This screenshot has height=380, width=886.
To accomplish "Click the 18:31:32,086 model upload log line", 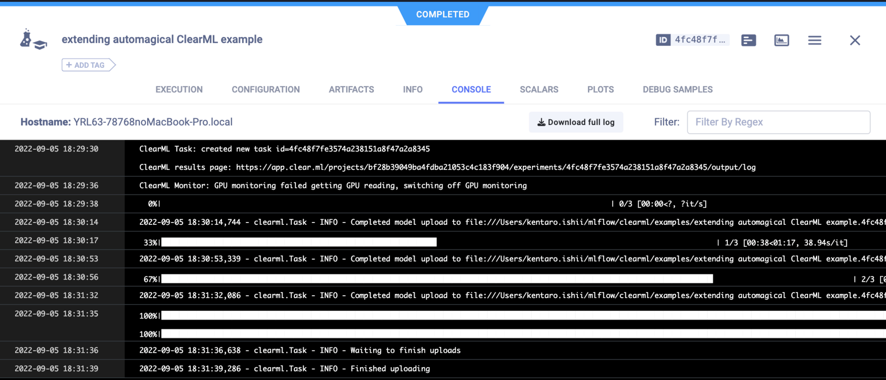I will pos(513,296).
